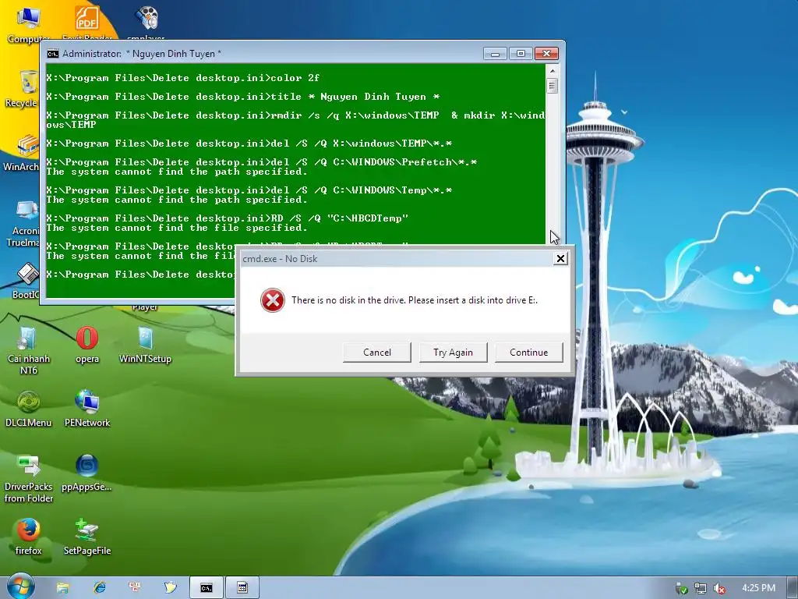Click the Windows Start orb
The height and width of the screenshot is (599, 798).
[21, 587]
